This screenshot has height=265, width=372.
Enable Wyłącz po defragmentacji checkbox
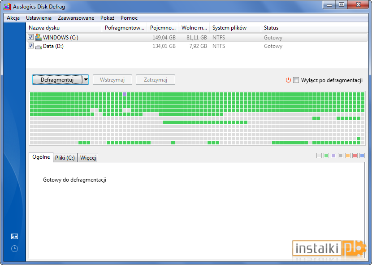click(296, 80)
